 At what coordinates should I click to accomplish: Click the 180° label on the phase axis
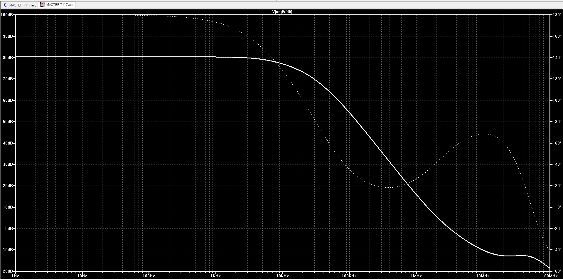coord(557,15)
